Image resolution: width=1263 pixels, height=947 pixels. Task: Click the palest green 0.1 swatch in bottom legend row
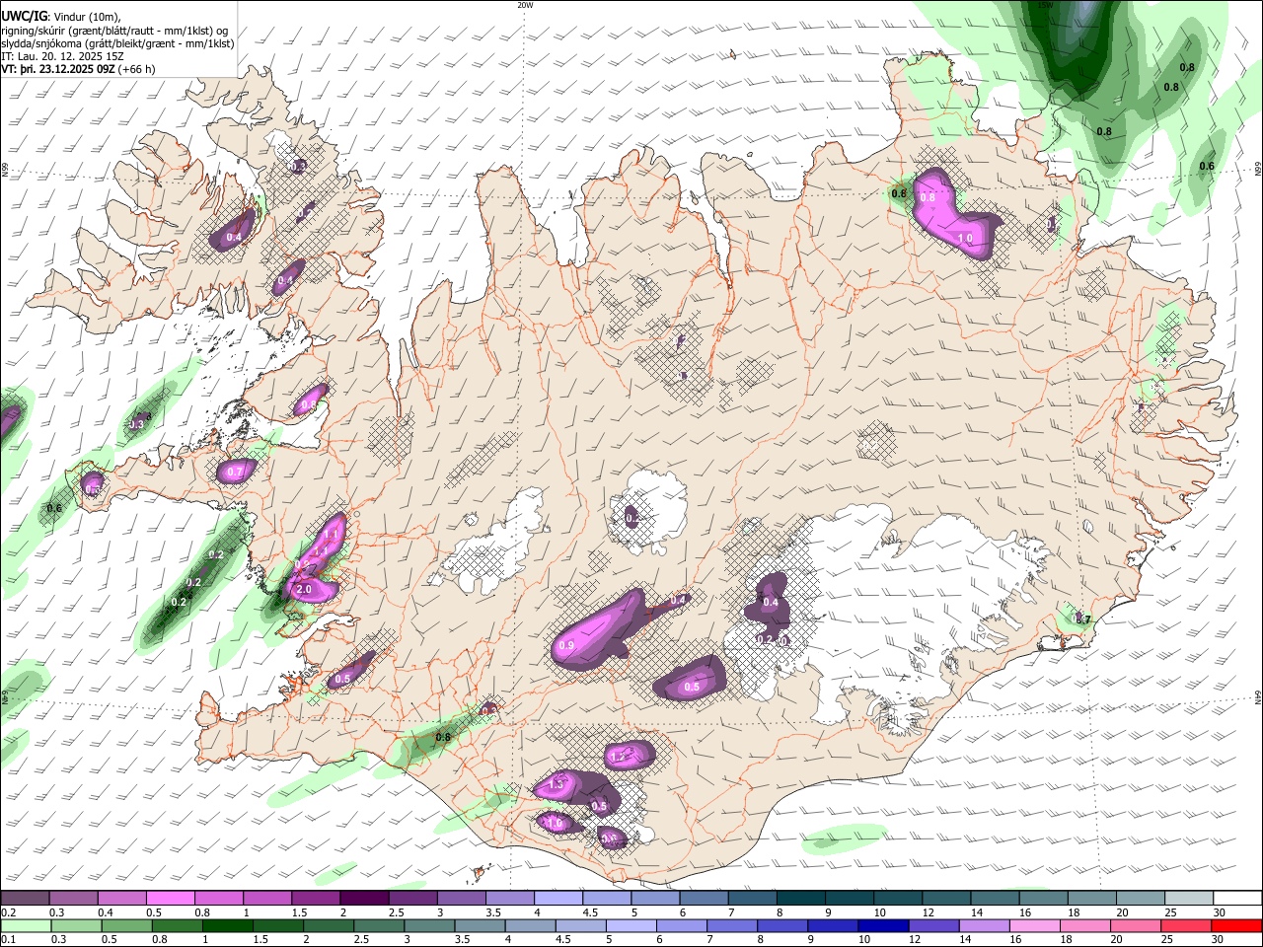click(26, 925)
